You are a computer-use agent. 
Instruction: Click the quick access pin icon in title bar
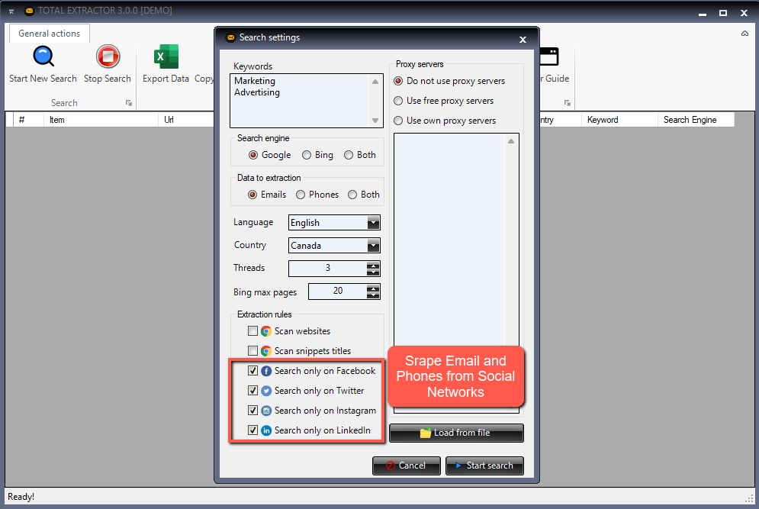(x=11, y=11)
